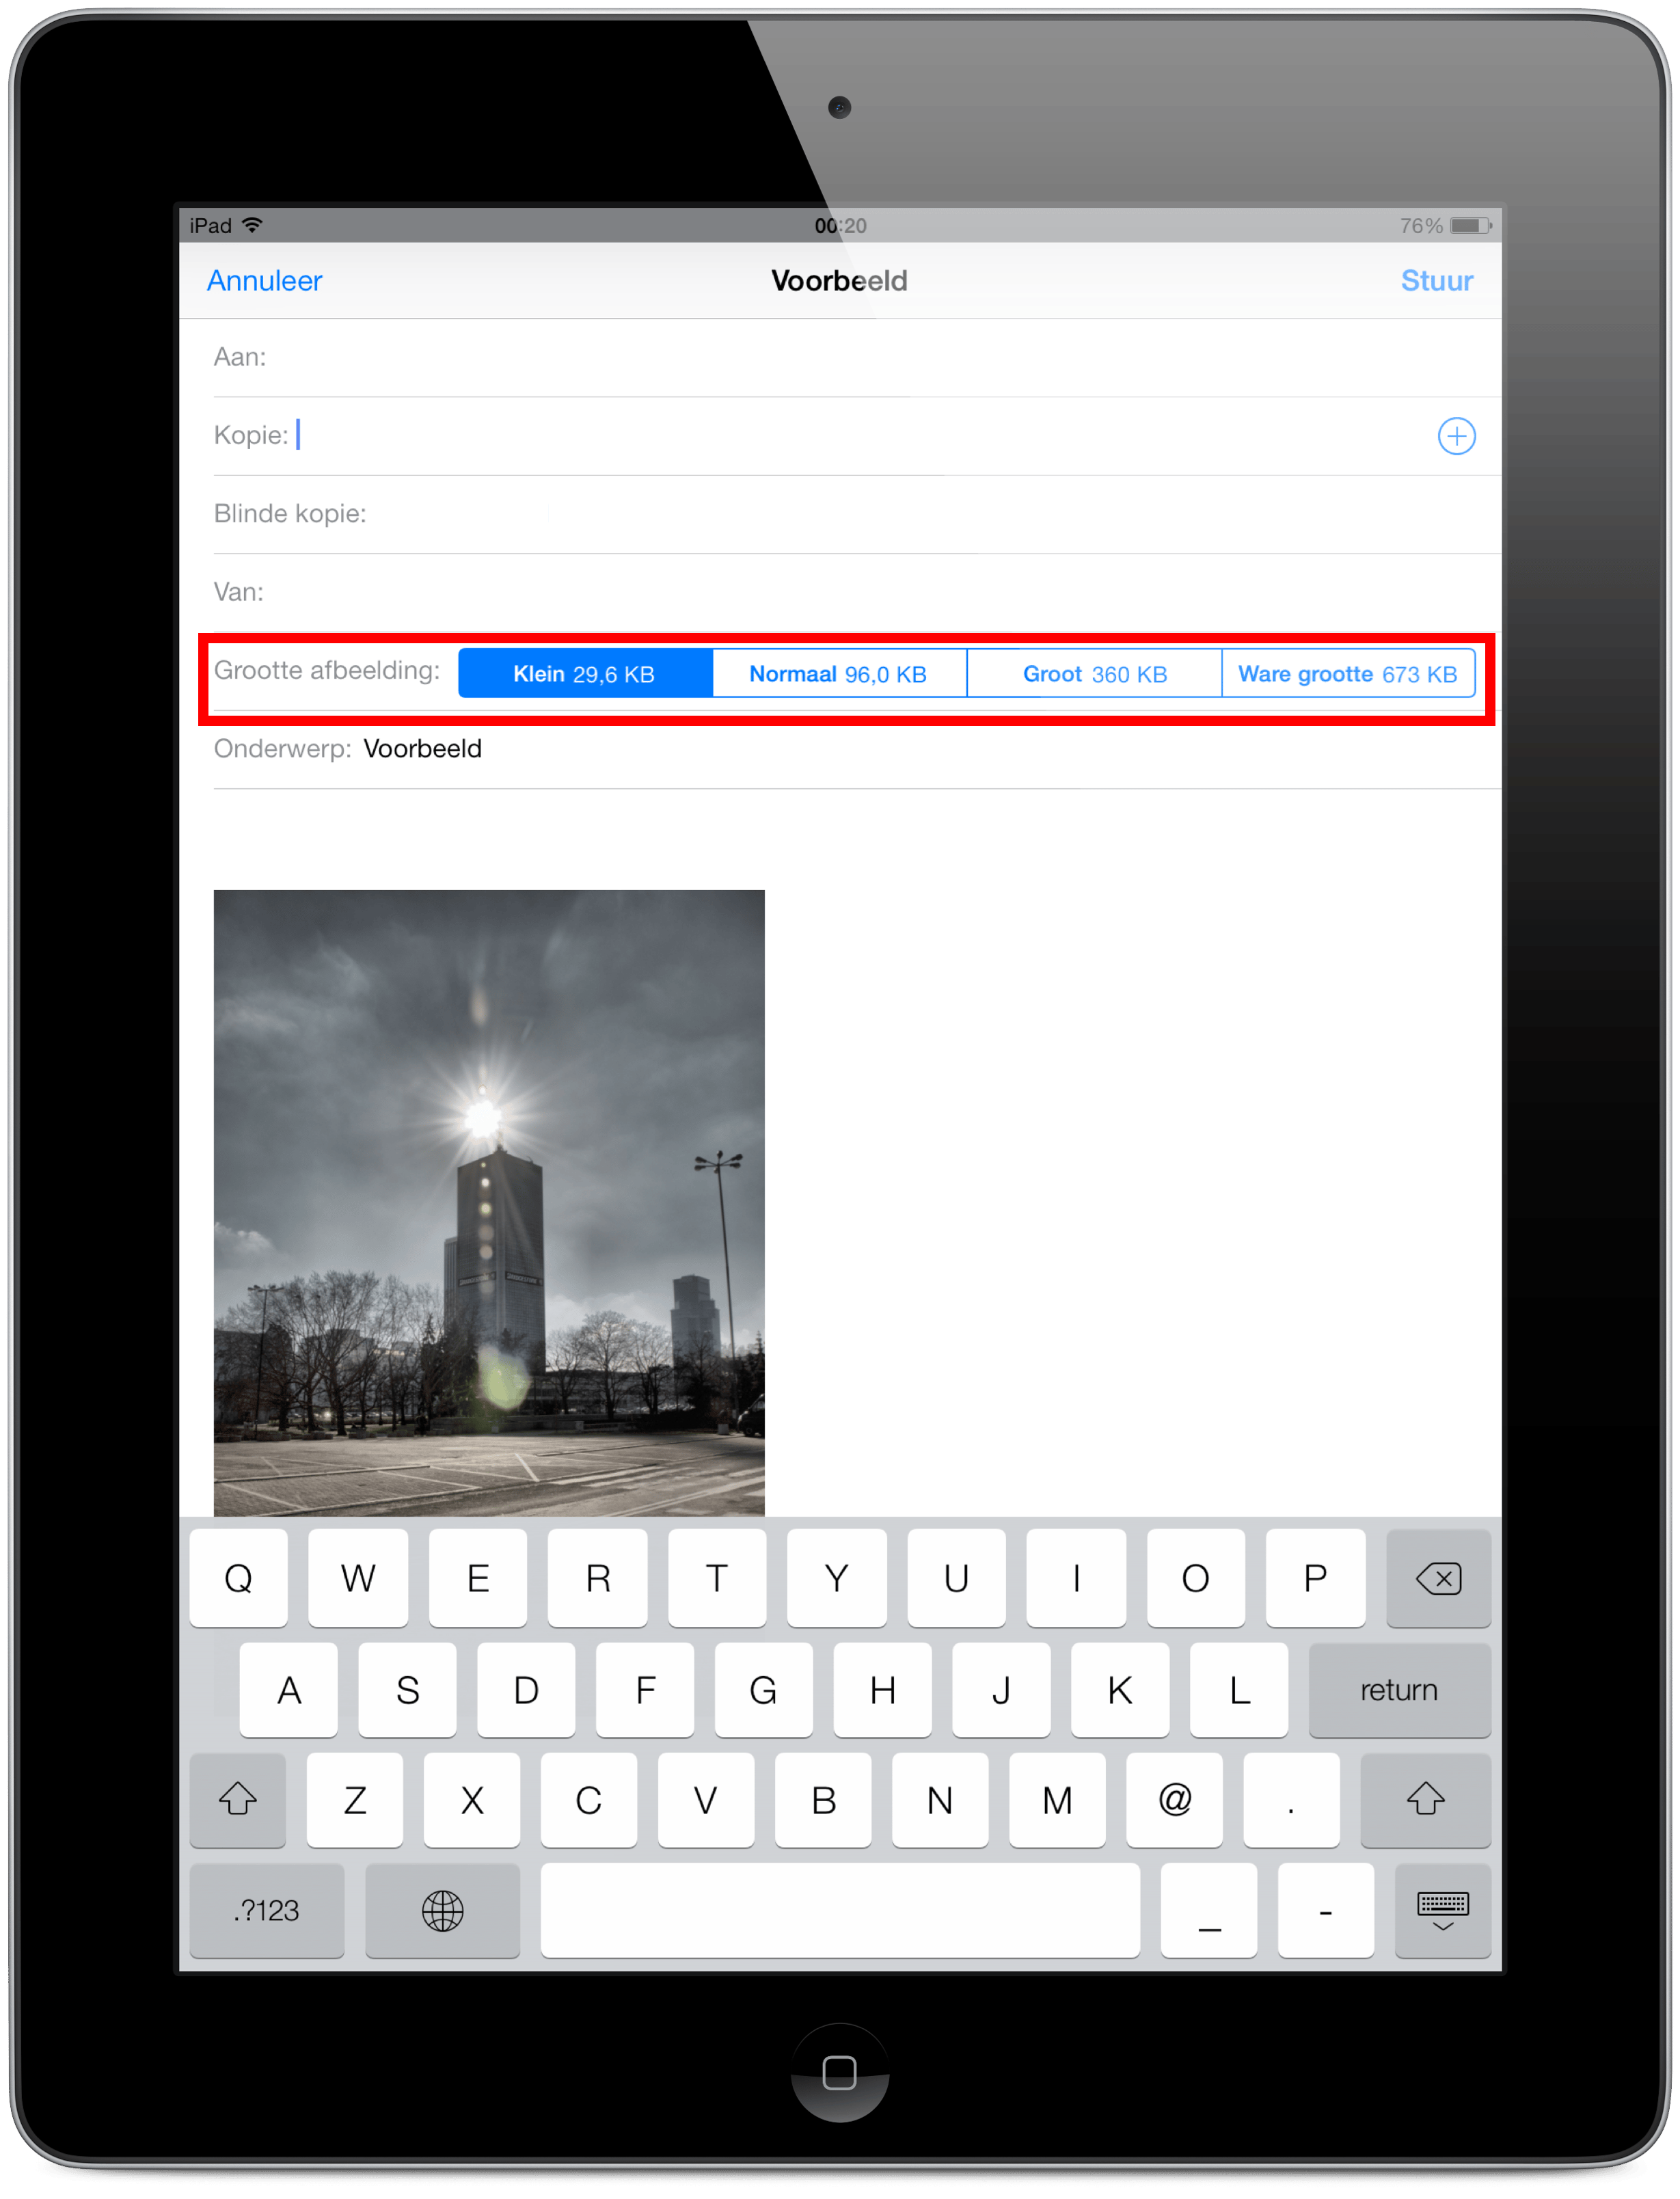Screen dimensions: 1680x2199
Task: Select Groot 360 KB image size
Action: point(1094,674)
